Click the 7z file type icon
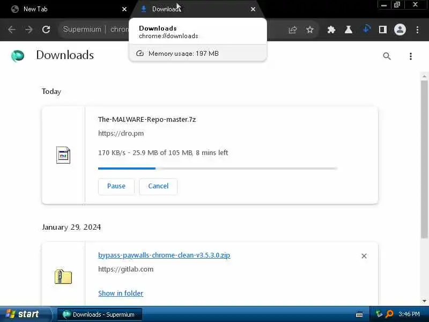 pyautogui.click(x=63, y=155)
